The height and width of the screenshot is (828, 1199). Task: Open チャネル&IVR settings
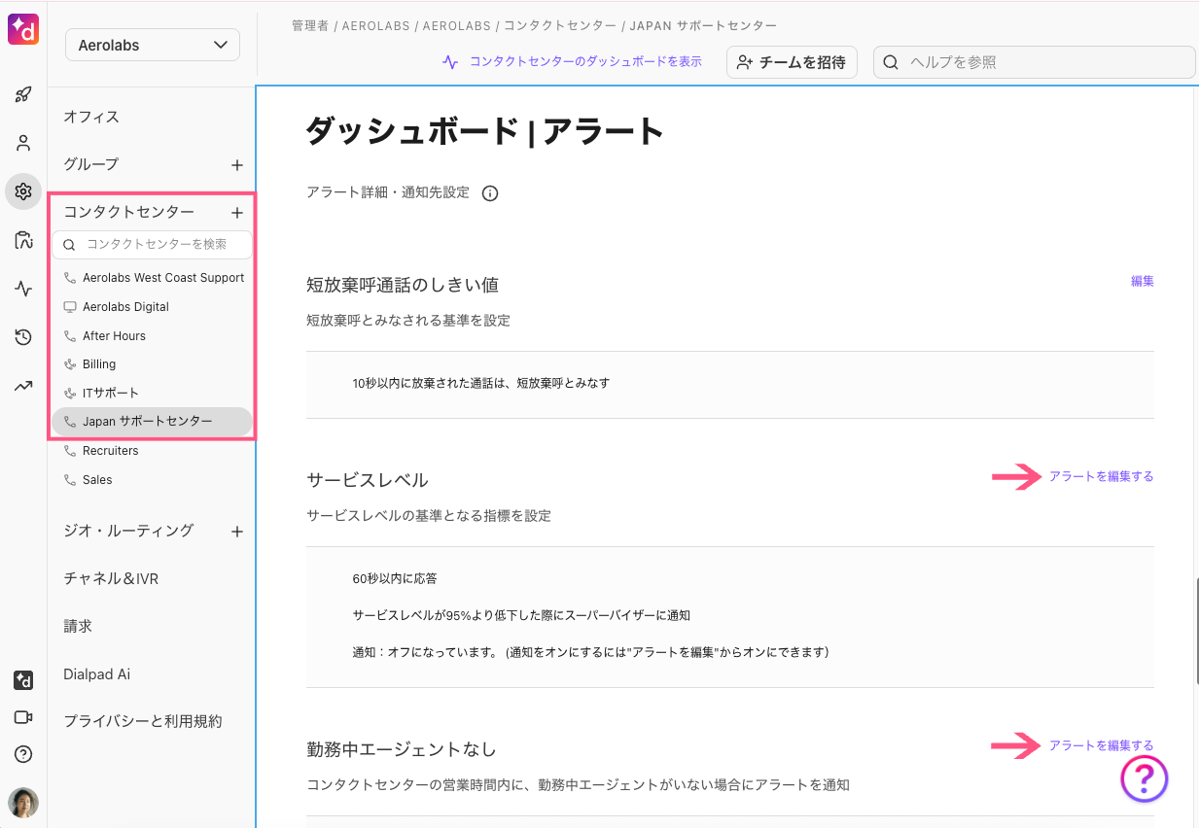pyautogui.click(x=111, y=578)
